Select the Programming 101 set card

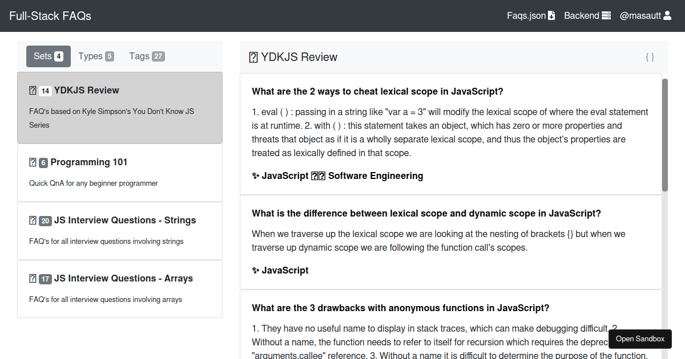tap(120, 172)
